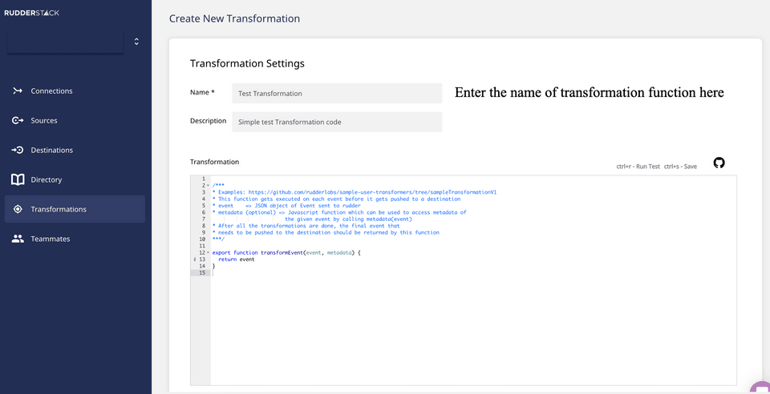The image size is (770, 394).
Task: Click the code editor text area
Action: point(473,280)
